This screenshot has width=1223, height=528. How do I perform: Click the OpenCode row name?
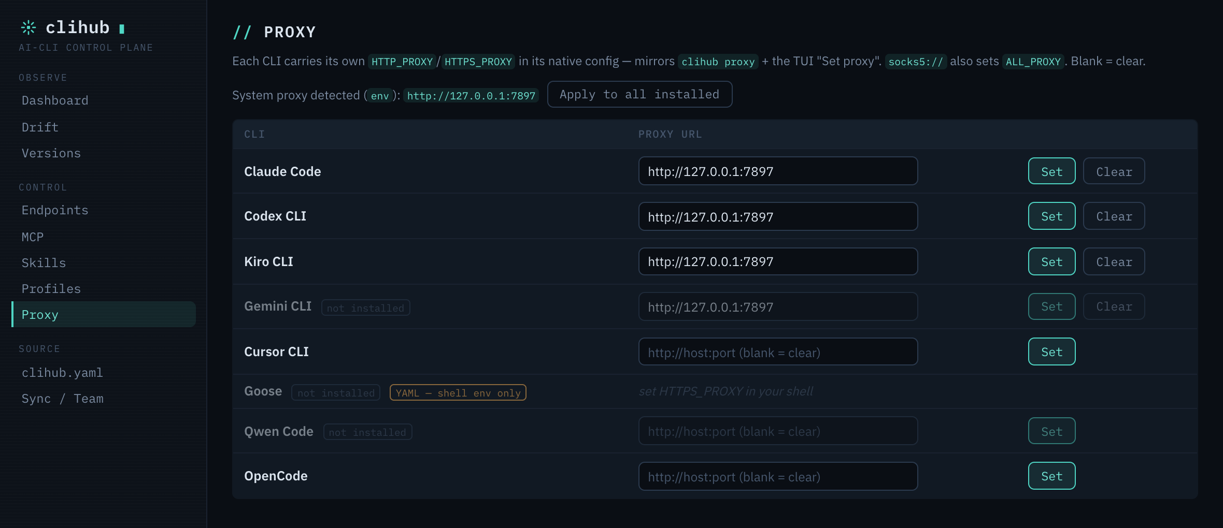(x=276, y=476)
